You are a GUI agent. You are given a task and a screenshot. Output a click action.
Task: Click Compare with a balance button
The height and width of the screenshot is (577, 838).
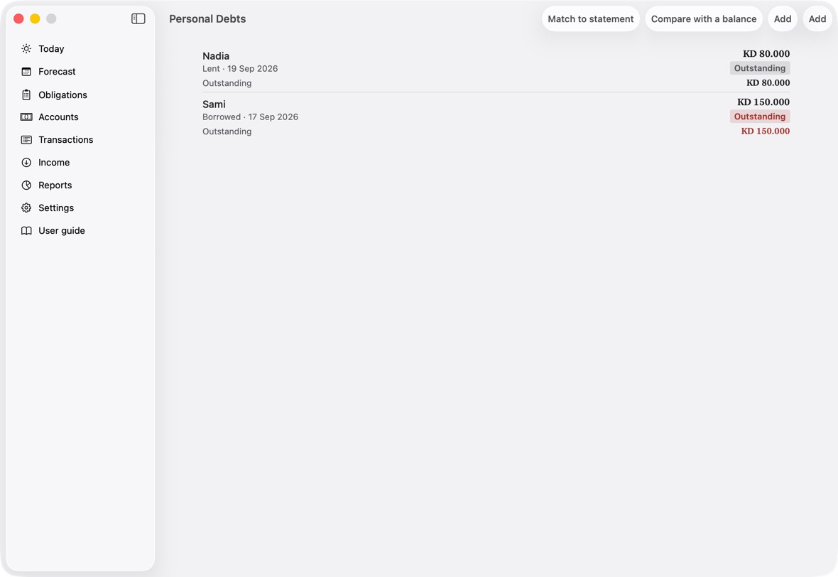(x=704, y=18)
